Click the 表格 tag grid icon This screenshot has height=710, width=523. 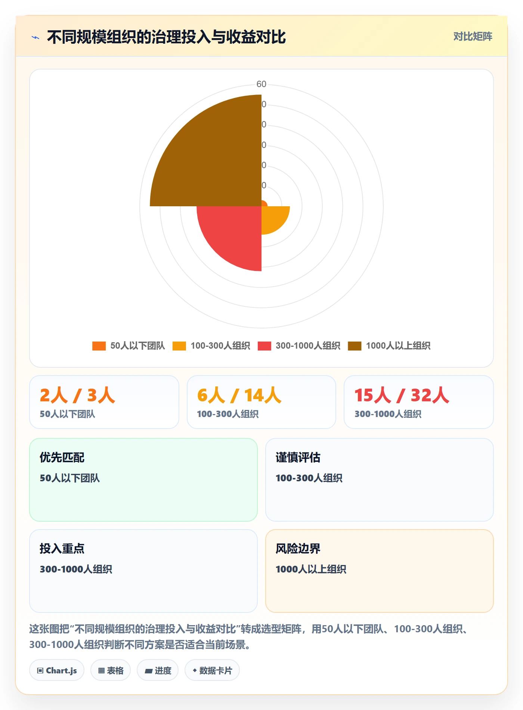tap(101, 671)
